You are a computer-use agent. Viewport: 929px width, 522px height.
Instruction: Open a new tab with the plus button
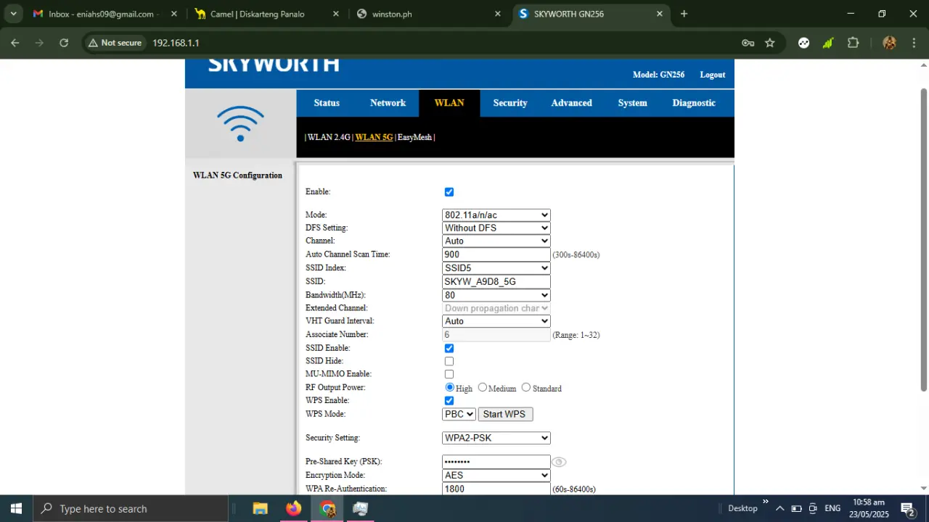click(x=684, y=14)
